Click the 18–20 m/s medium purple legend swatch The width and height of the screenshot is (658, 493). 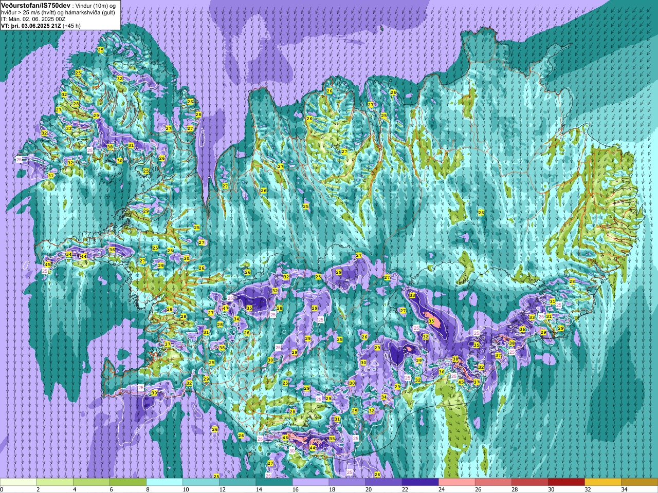pos(347,482)
